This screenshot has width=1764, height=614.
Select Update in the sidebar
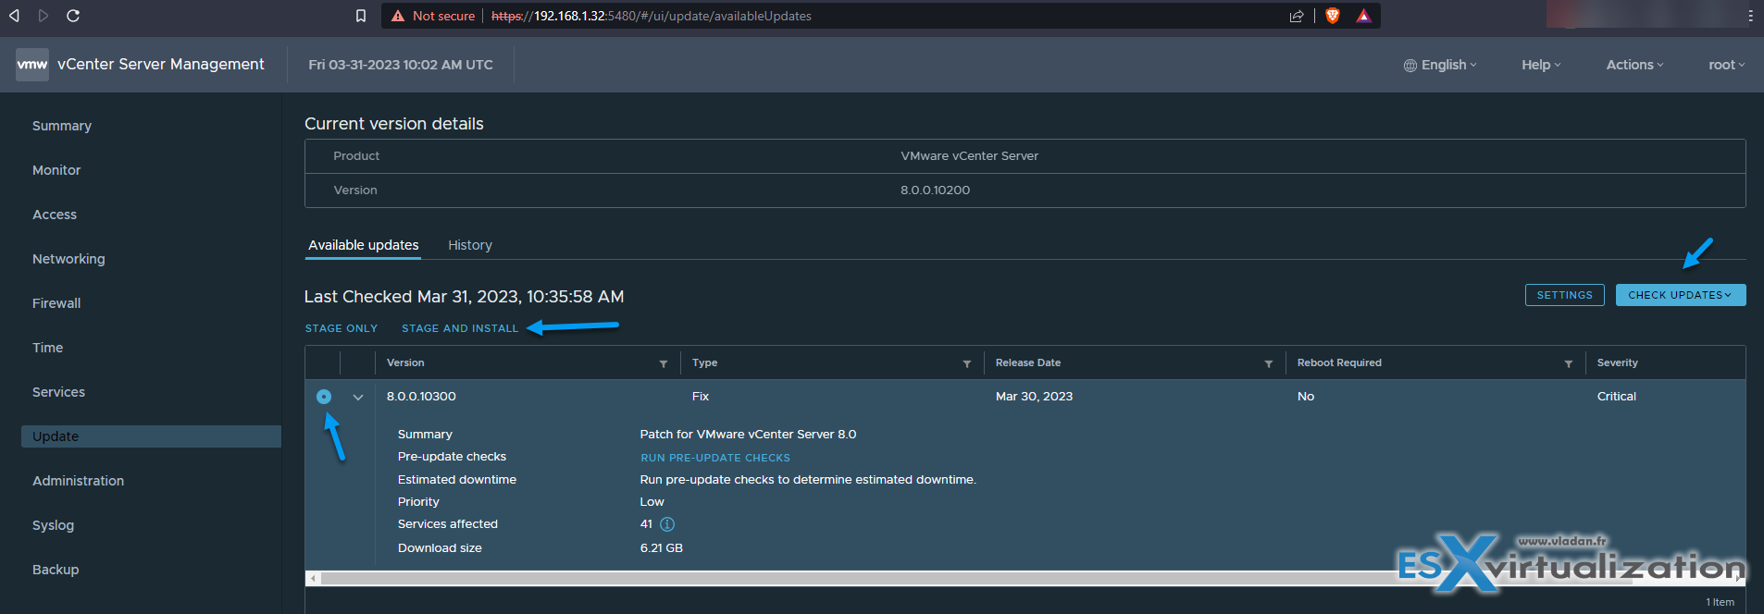pyautogui.click(x=151, y=436)
